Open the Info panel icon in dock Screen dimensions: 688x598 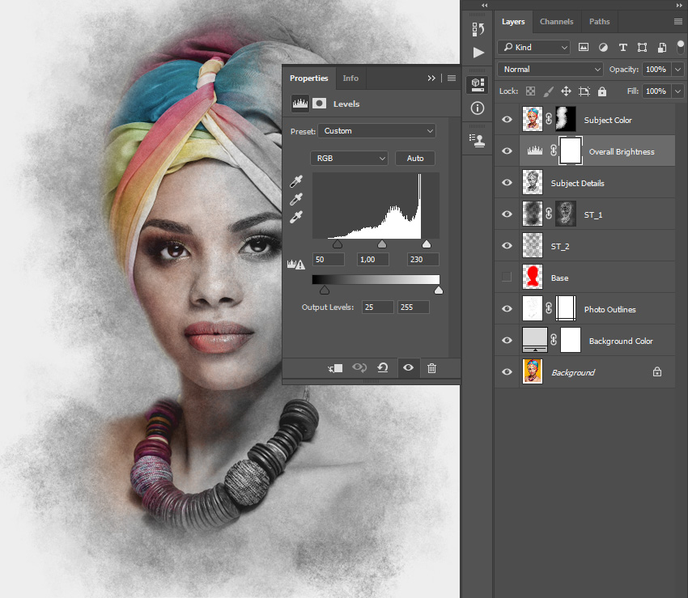[x=478, y=108]
